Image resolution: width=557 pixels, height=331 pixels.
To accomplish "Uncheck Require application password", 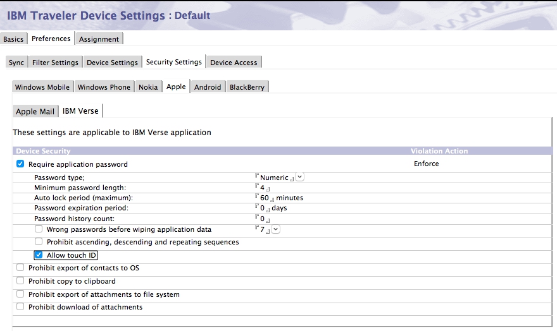I will click(20, 164).
